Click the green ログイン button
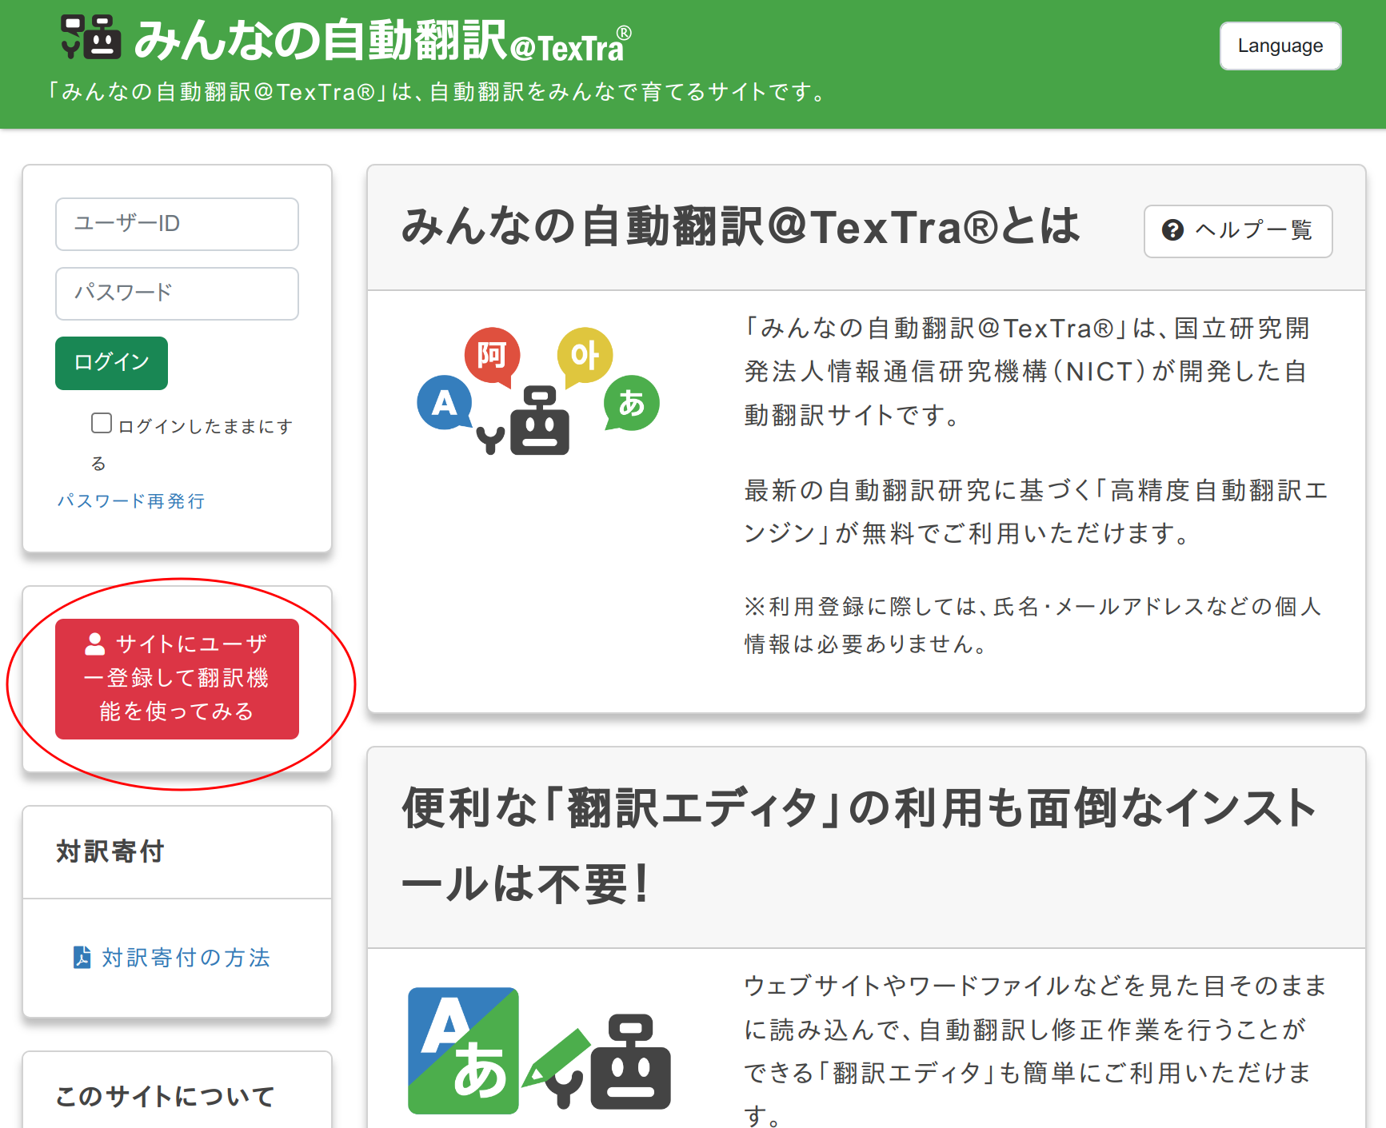The image size is (1386, 1128). click(111, 363)
